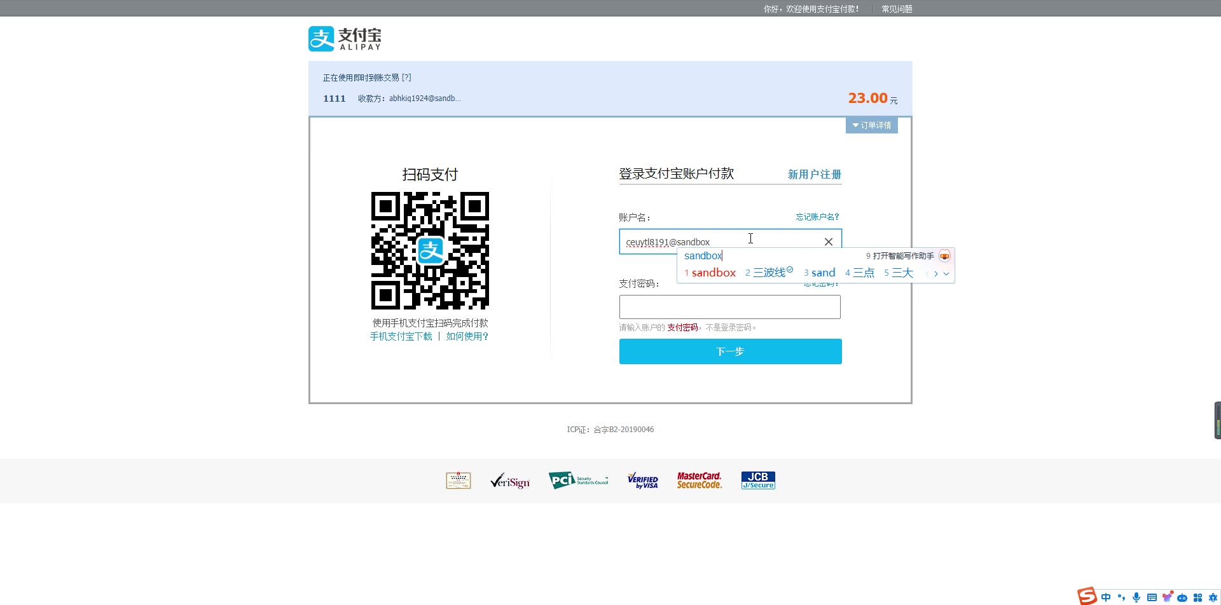
Task: Click the ICP证 license text
Action: (610, 430)
